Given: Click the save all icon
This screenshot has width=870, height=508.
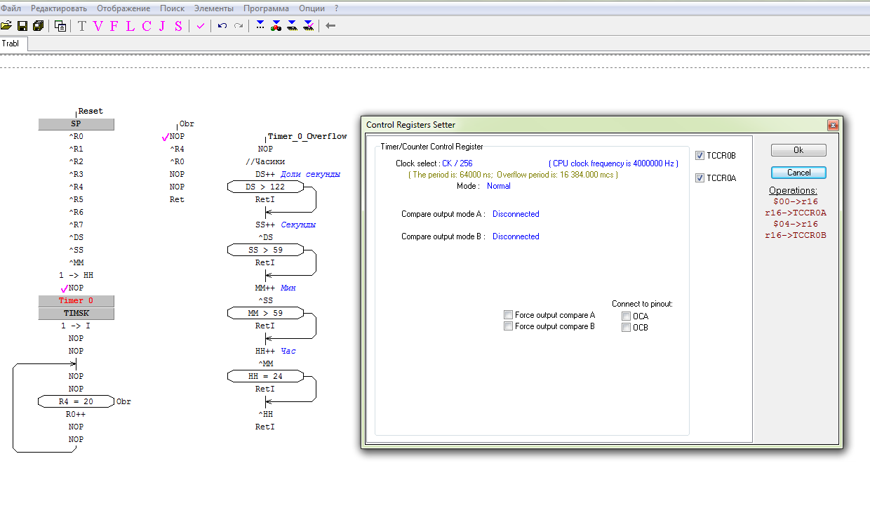Looking at the screenshot, I should (x=38, y=26).
